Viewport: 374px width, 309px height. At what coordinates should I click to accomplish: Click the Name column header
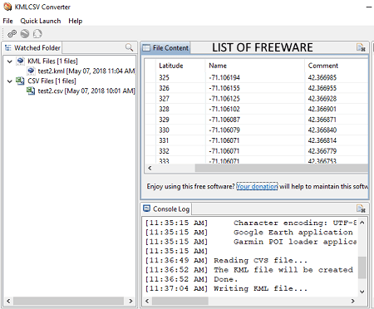[x=255, y=66]
